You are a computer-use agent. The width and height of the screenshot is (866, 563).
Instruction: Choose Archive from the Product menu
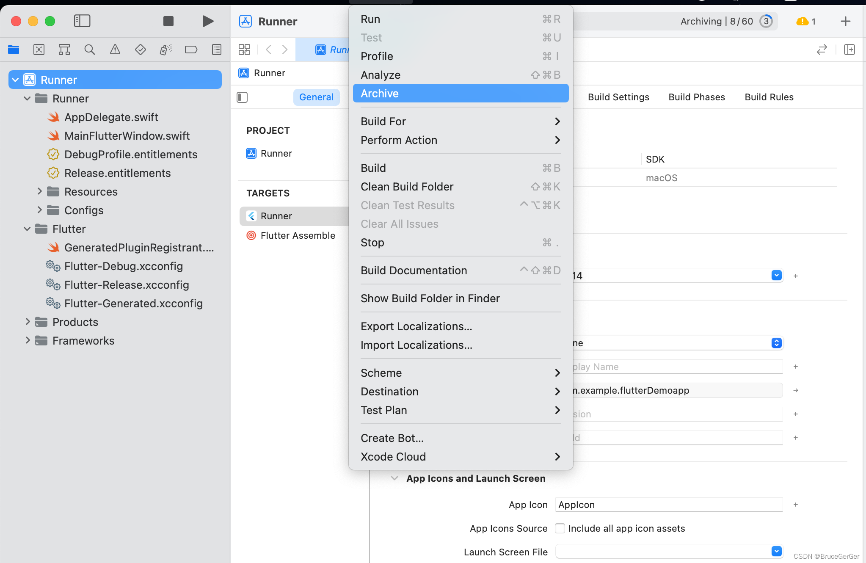point(461,93)
